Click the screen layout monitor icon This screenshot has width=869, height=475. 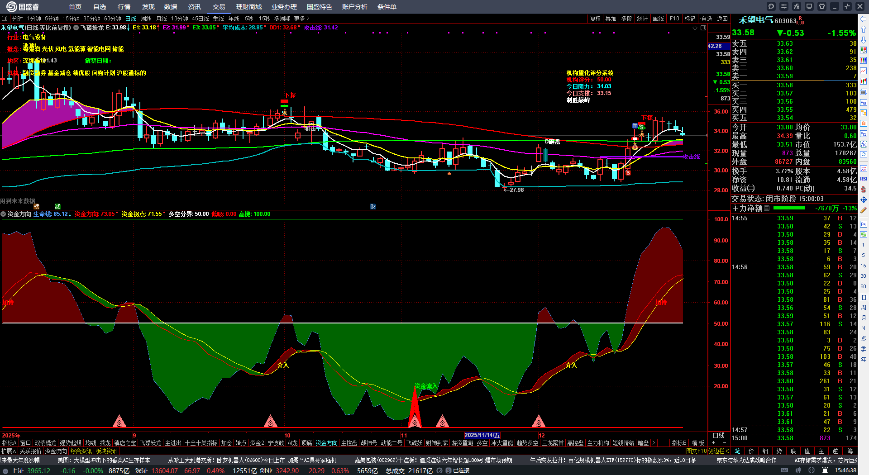click(809, 6)
